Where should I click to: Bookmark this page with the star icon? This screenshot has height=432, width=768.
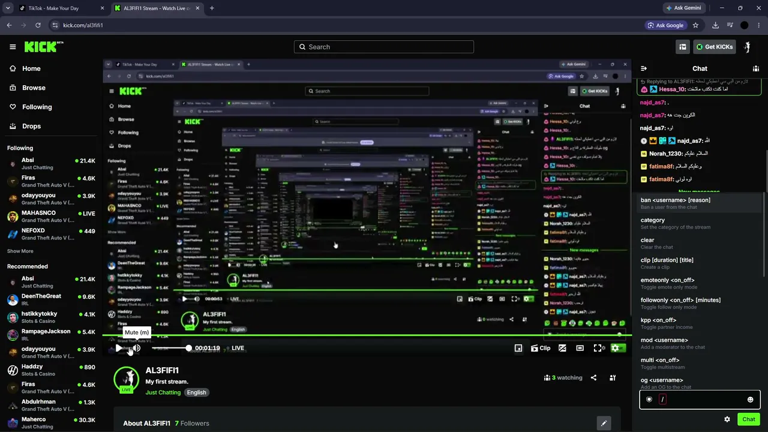tap(695, 25)
